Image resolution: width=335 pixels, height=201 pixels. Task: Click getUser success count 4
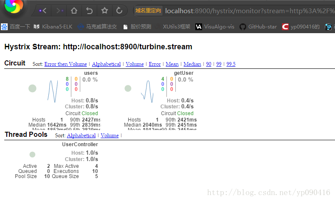point(163,79)
